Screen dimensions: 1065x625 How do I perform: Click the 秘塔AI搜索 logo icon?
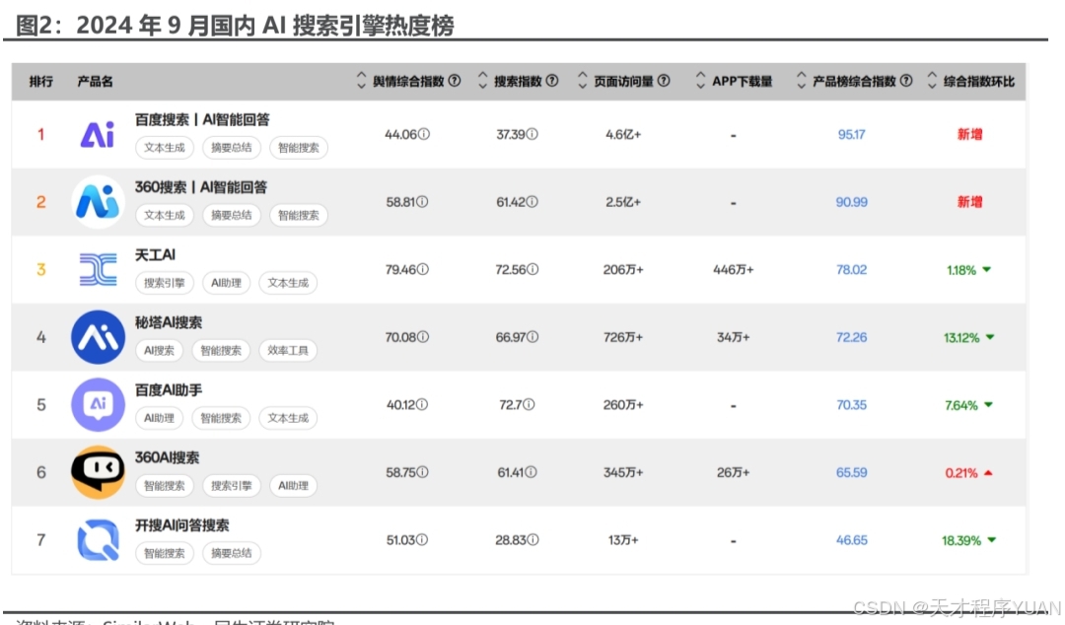pos(98,337)
